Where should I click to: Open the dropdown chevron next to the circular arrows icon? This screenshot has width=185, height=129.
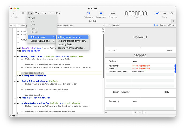[60, 13]
